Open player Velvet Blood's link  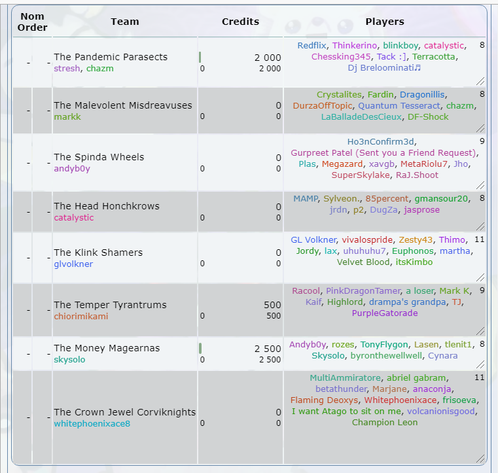363,262
